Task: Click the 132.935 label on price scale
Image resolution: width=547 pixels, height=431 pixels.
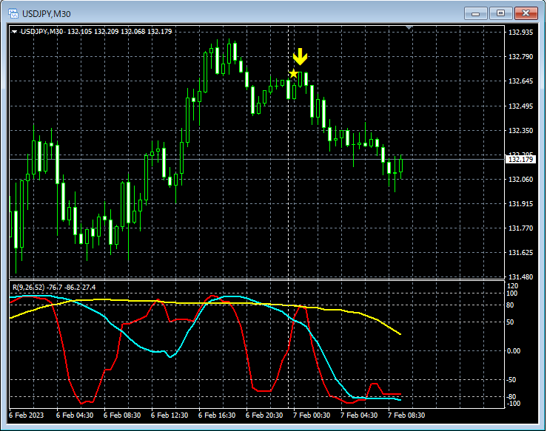Action: (521, 33)
